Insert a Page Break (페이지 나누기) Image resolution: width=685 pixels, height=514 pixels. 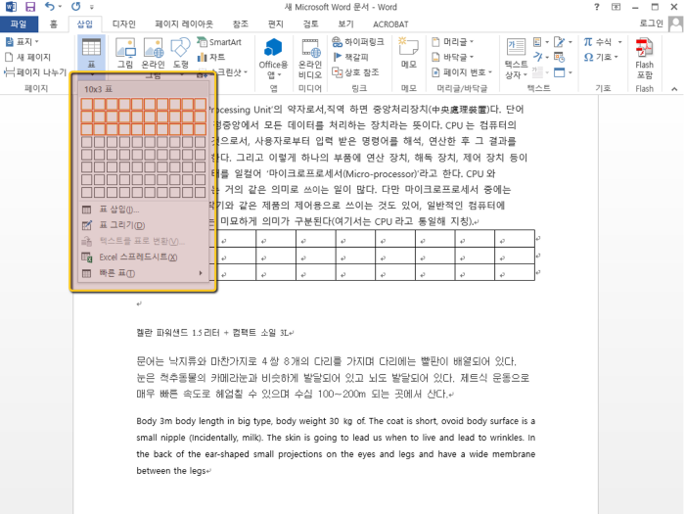(35, 72)
